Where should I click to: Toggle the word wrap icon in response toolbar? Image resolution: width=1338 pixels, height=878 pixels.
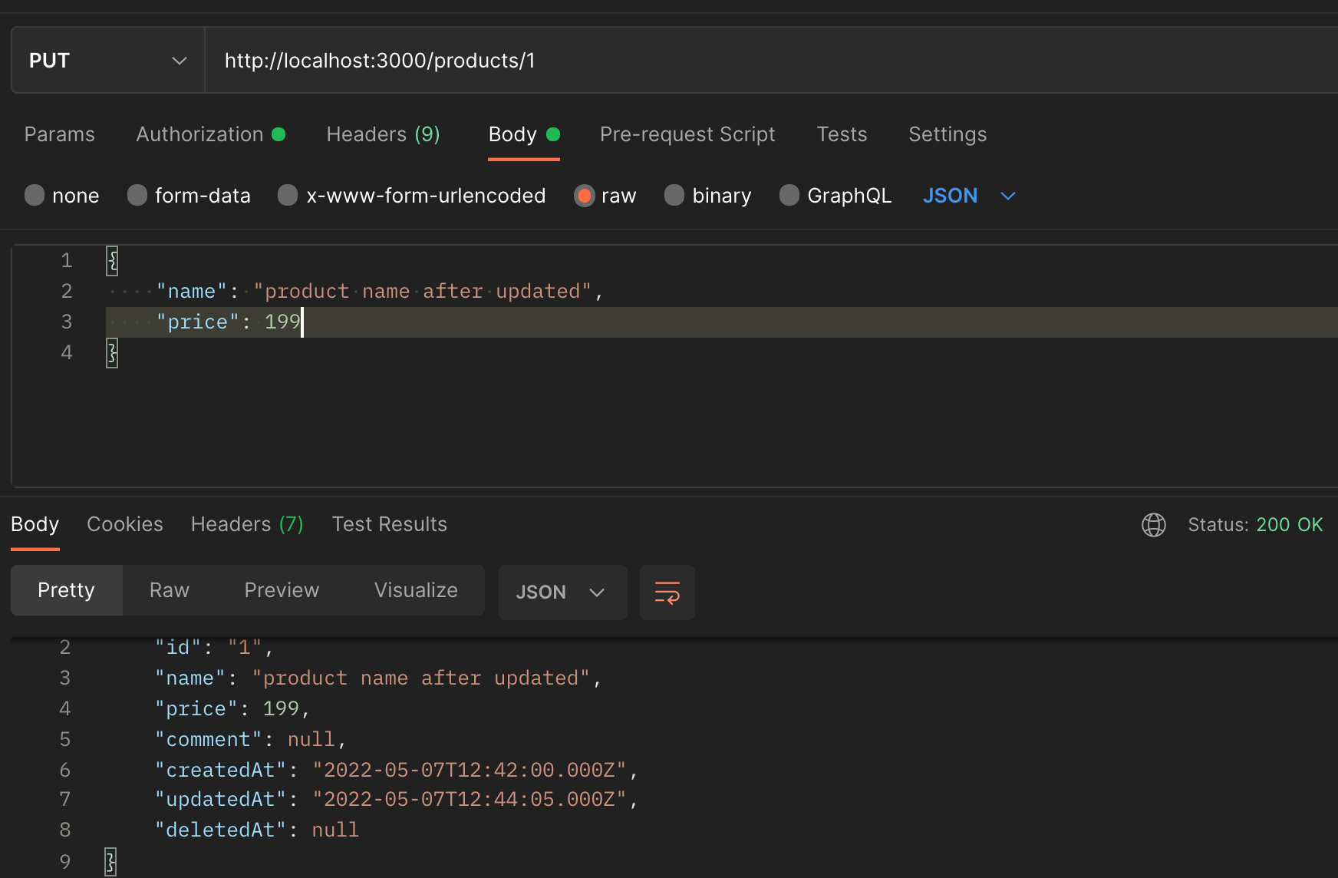(x=667, y=592)
